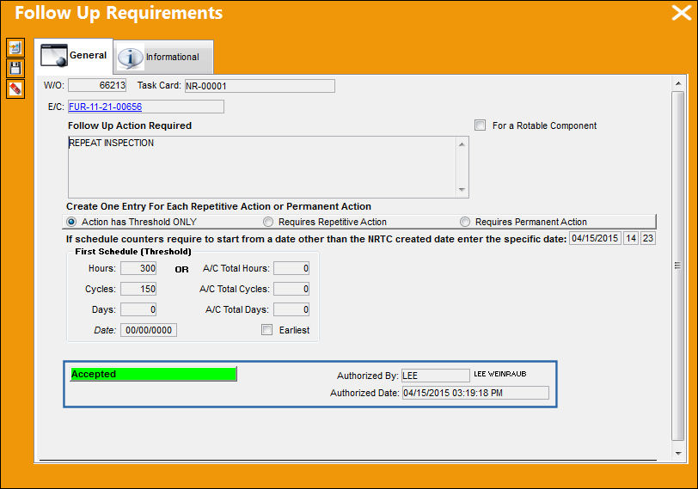Viewport: 698px width, 489px height.
Task: Click the top sidebar export icon
Action: click(15, 47)
